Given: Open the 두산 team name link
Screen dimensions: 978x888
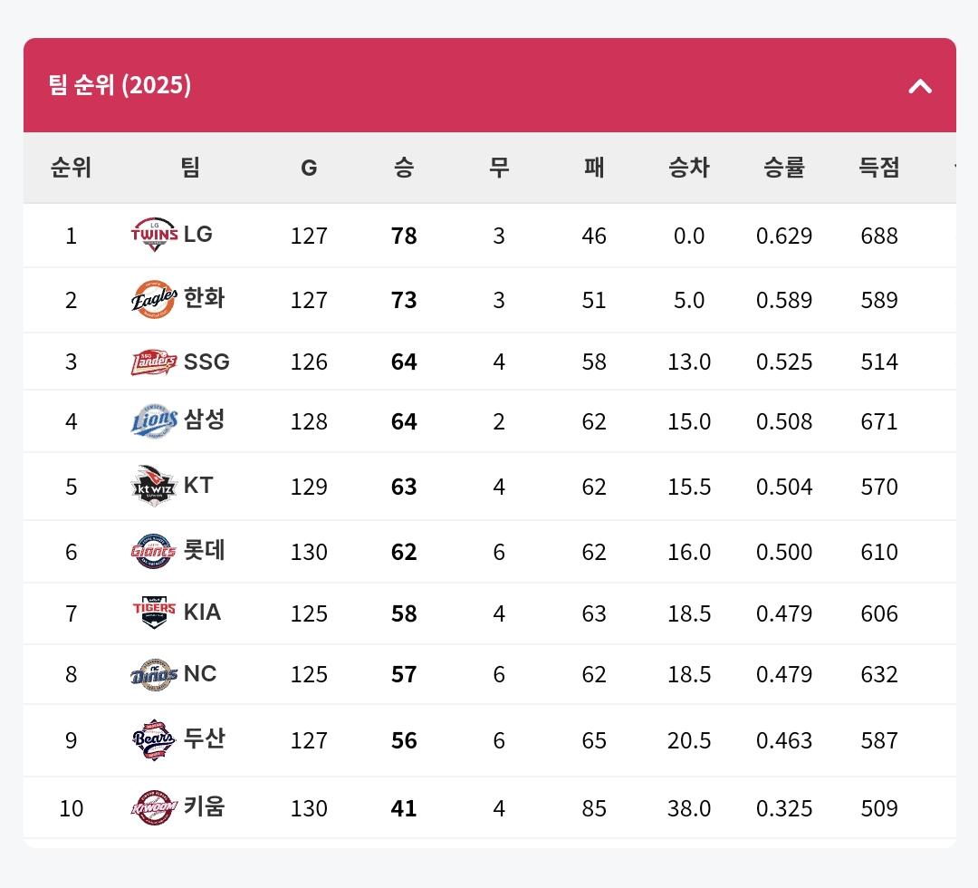Looking at the screenshot, I should pyautogui.click(x=205, y=739).
